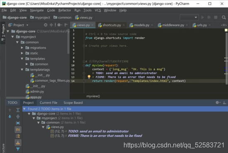Screen dimensions: 228x153
Task: Click the Stop square icon in toolbar
Action: [x=216, y=17]
